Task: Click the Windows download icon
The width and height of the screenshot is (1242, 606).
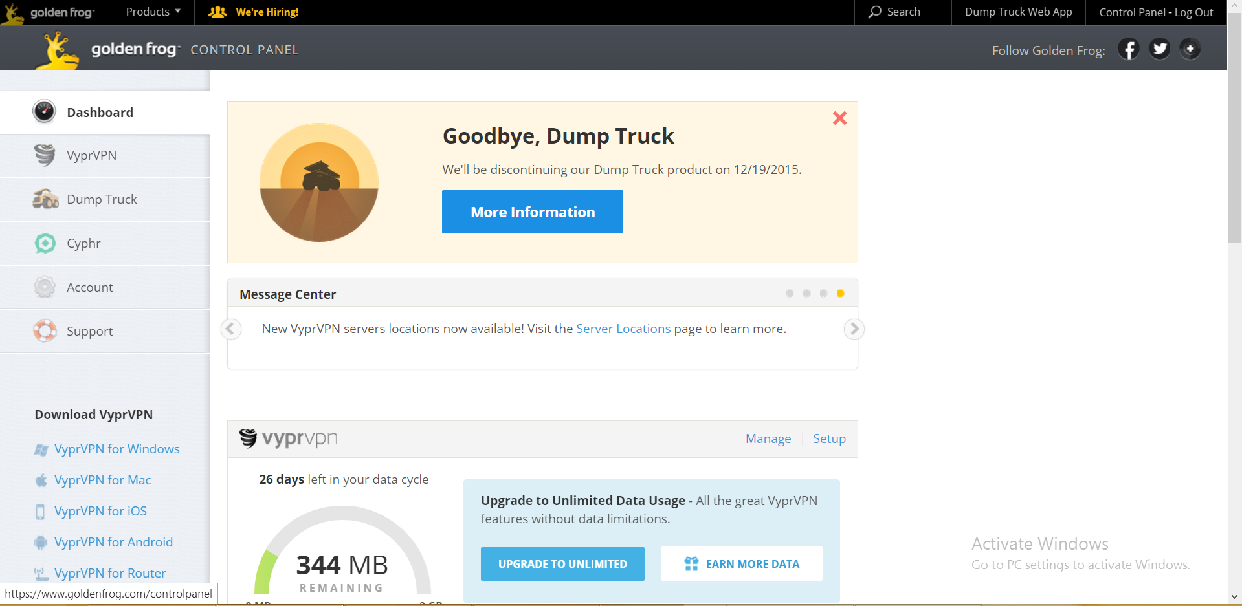Action: pos(41,449)
